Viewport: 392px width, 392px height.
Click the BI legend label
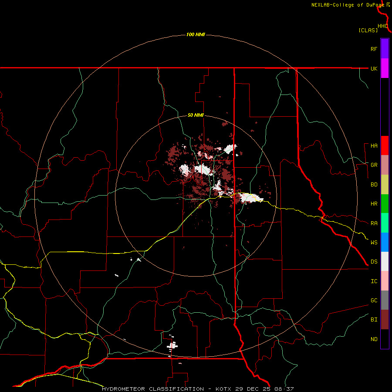(374, 320)
